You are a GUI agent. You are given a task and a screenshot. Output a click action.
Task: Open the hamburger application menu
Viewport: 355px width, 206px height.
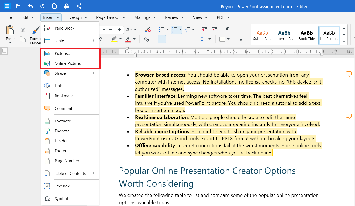click(7, 6)
